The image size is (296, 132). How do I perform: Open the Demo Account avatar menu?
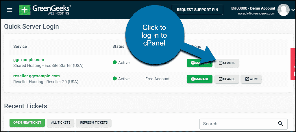coord(283,10)
